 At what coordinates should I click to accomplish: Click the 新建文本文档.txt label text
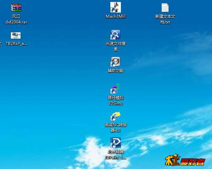(x=165, y=19)
